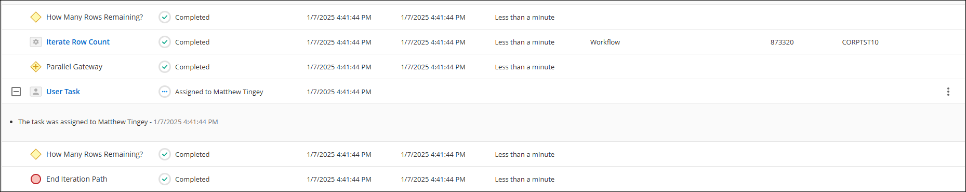
Task: Open the User Task link
Action: 63,92
